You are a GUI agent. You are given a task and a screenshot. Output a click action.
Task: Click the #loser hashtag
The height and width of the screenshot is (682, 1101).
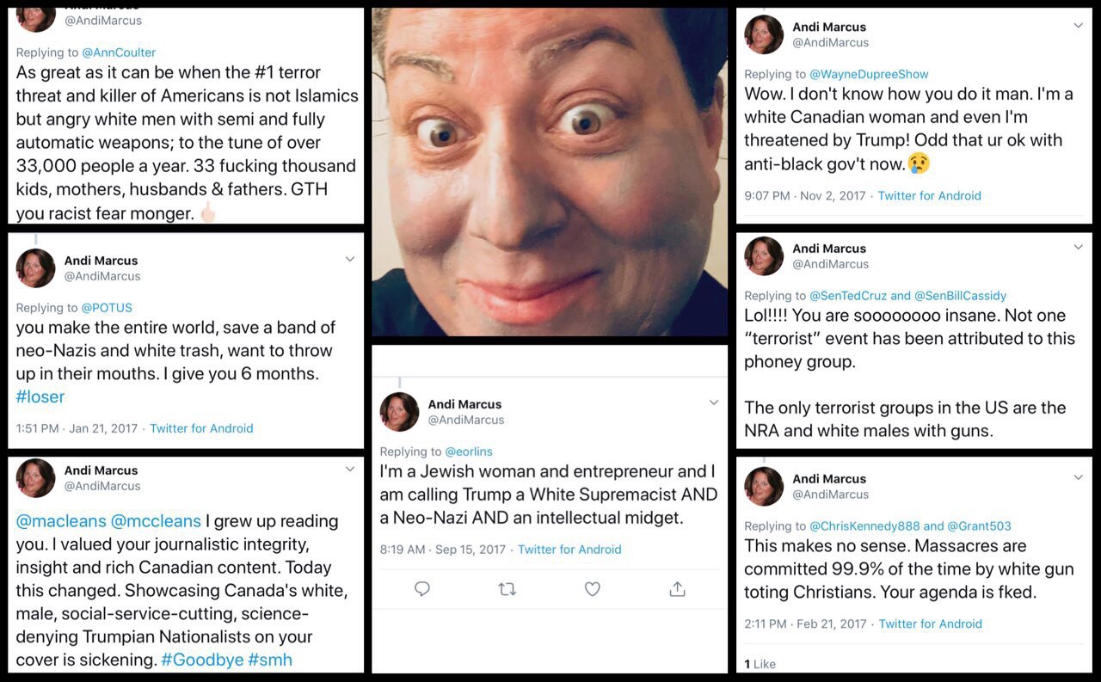click(40, 396)
